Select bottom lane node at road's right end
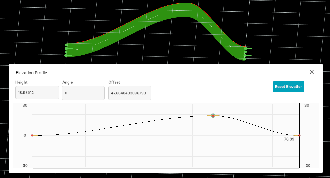Viewport: 330px width, 178px height. coord(245,59)
